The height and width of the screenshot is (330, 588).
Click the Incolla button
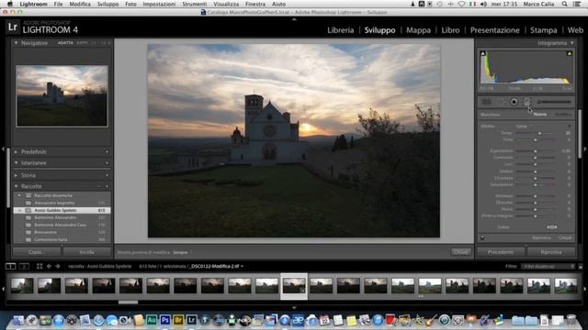pos(87,252)
